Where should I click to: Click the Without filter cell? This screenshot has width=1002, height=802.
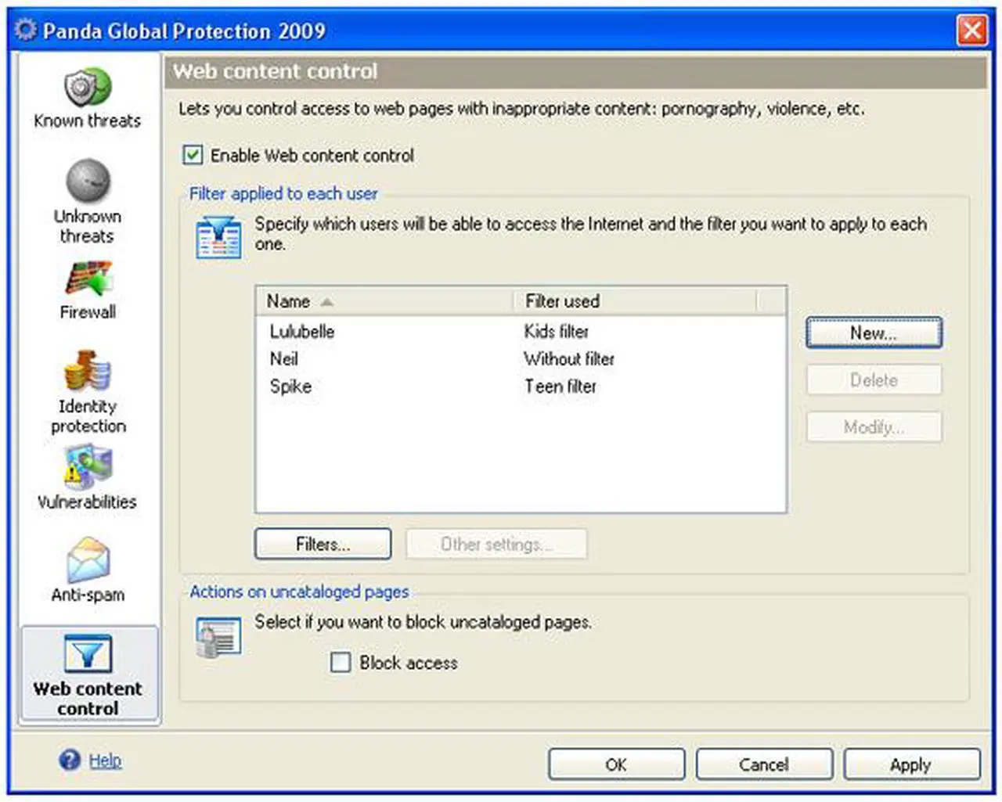click(569, 359)
